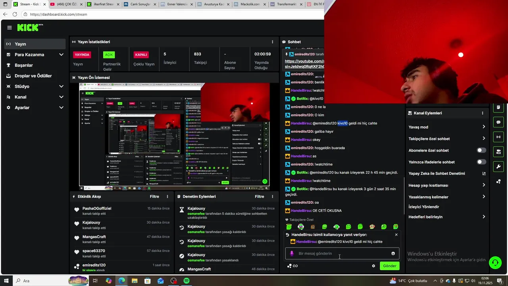
Task: Select Yayın in the sidebar
Action: [x=35, y=44]
